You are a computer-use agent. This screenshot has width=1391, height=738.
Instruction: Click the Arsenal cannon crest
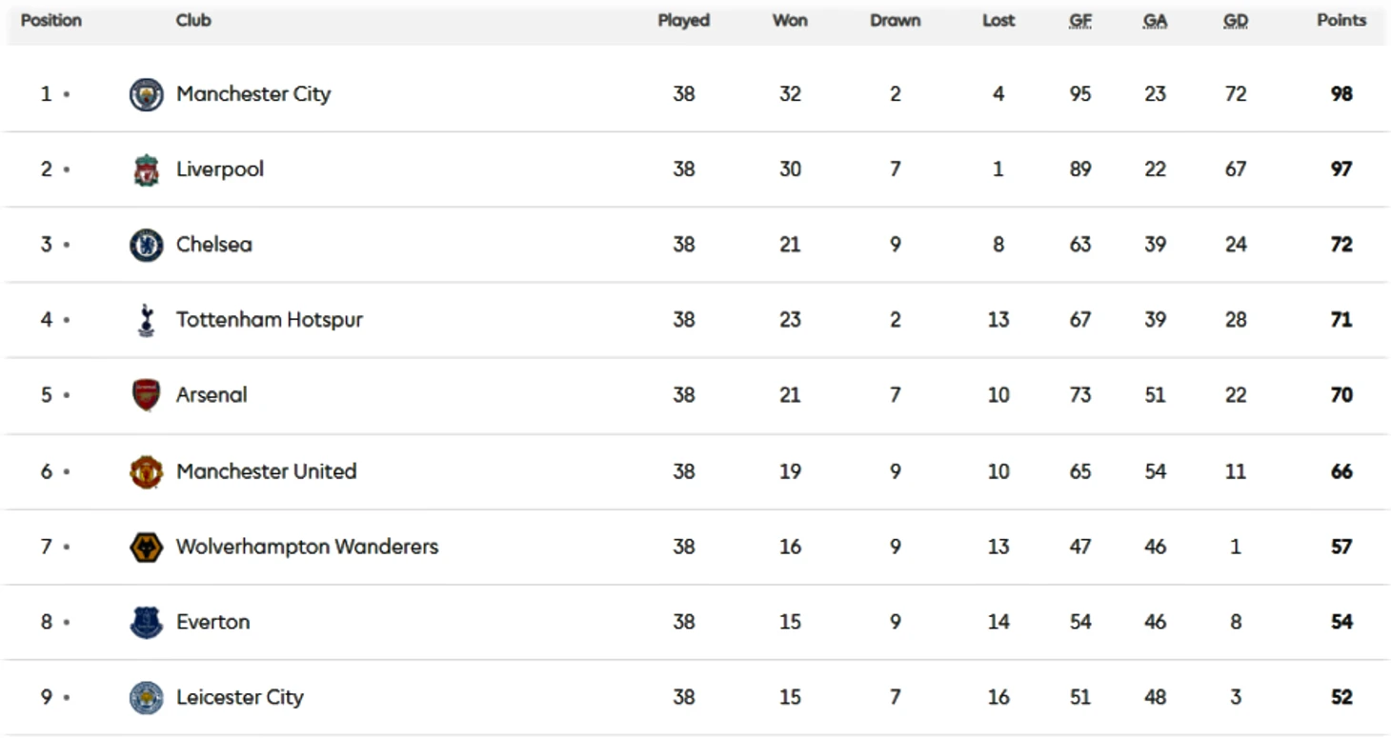[146, 395]
